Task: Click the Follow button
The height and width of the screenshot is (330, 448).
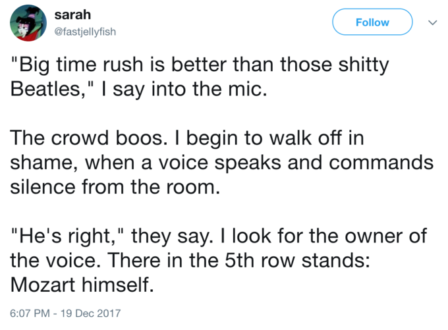Action: [x=372, y=22]
